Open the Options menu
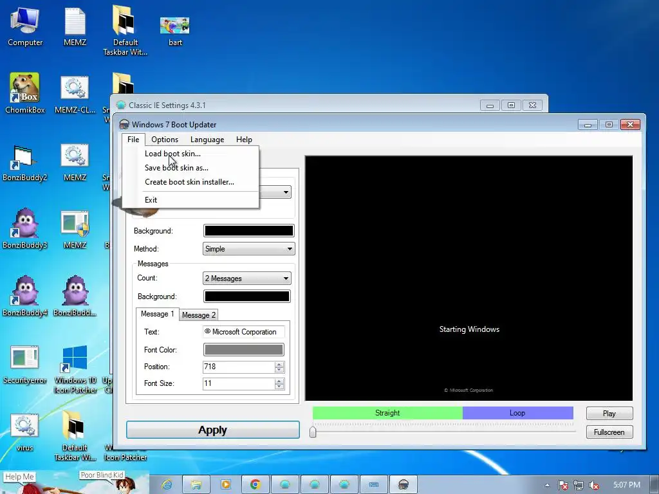 coord(165,140)
